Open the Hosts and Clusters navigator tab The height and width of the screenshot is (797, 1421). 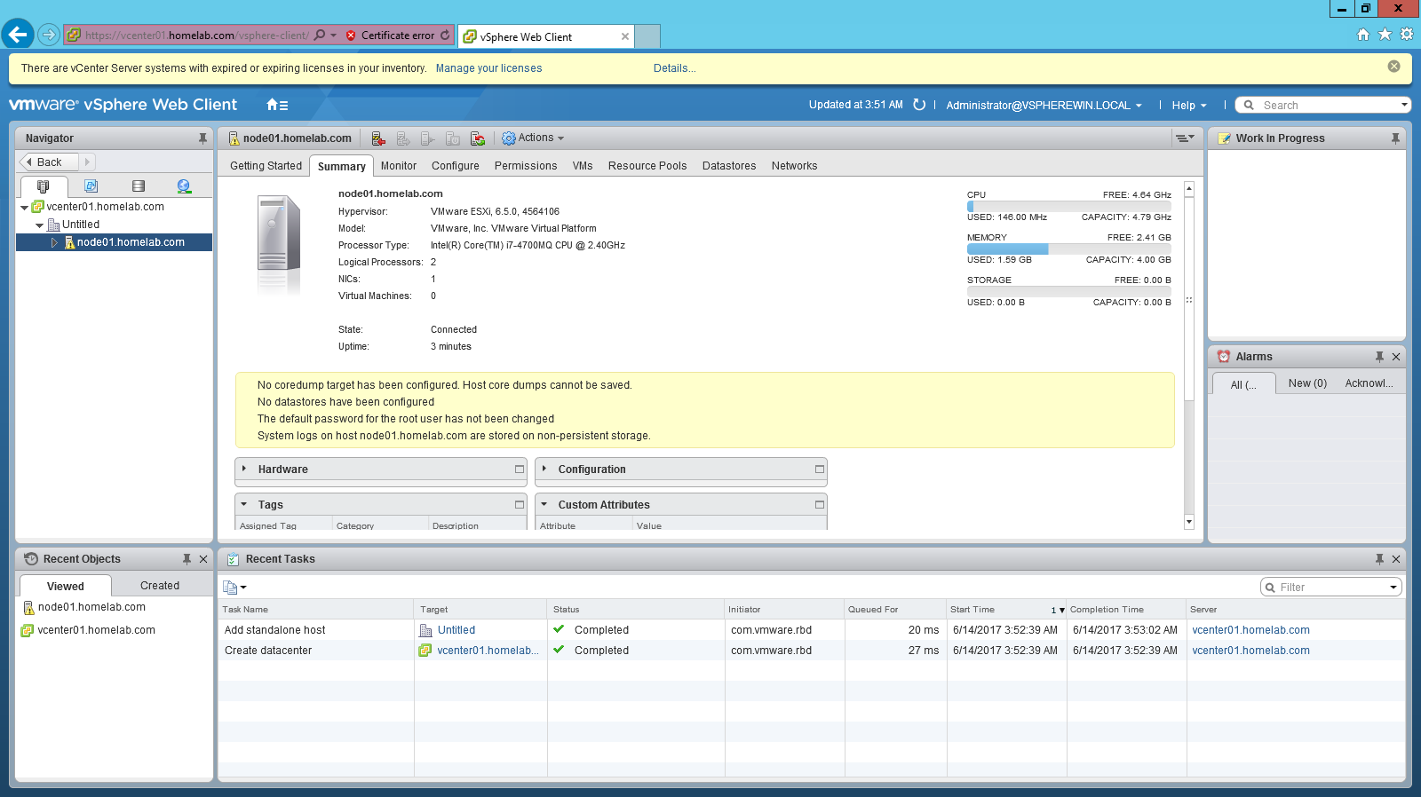(x=43, y=186)
